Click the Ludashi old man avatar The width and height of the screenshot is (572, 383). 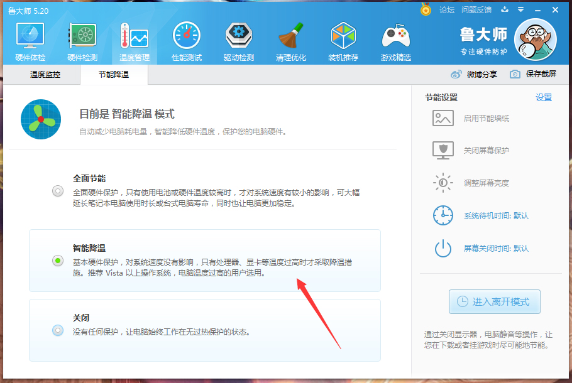(x=535, y=40)
